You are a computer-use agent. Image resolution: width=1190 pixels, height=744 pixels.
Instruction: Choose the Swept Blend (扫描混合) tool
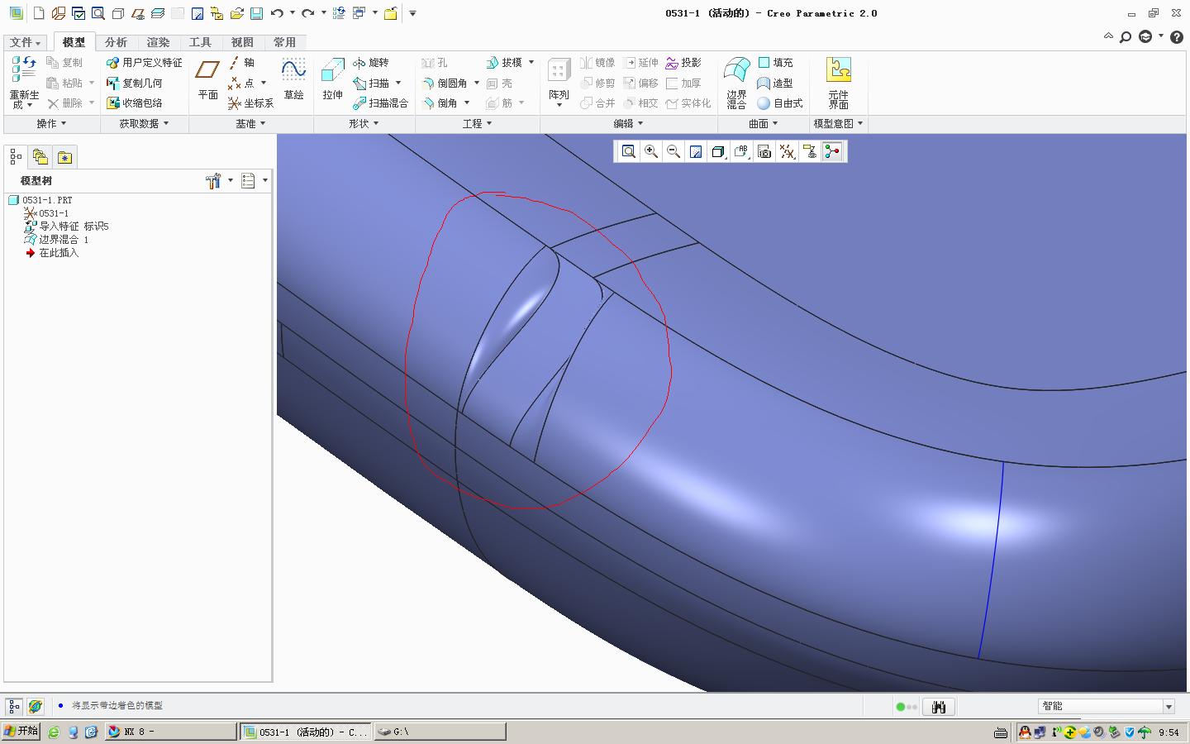point(380,103)
